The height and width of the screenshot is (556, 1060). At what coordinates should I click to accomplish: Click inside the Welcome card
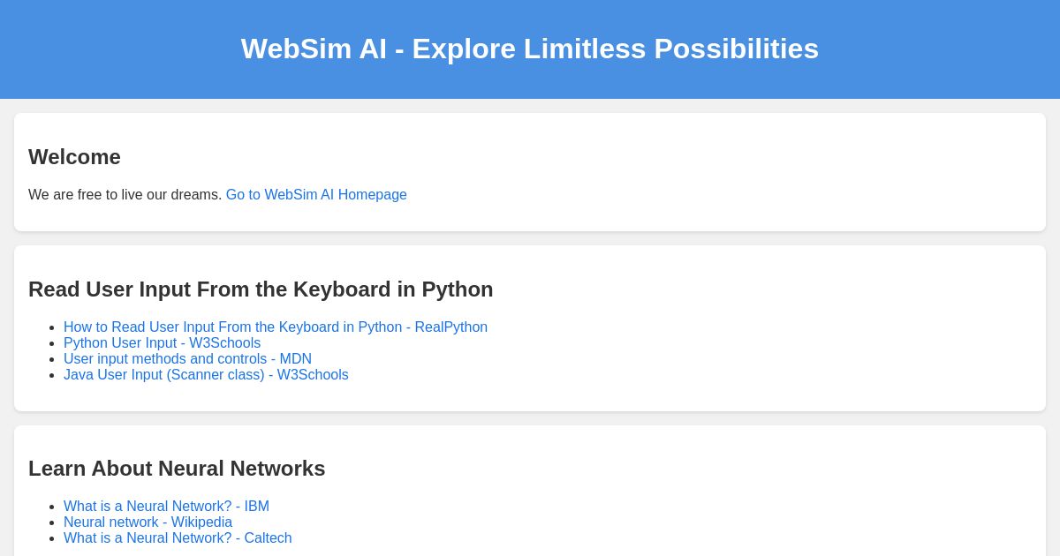[x=707, y=172]
